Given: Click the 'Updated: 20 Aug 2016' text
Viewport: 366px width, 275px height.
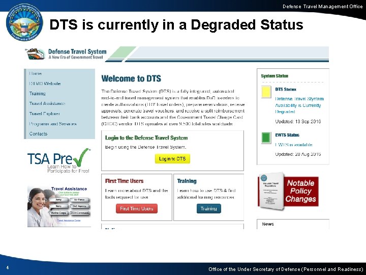Looking at the screenshot, I should pos(298,154).
